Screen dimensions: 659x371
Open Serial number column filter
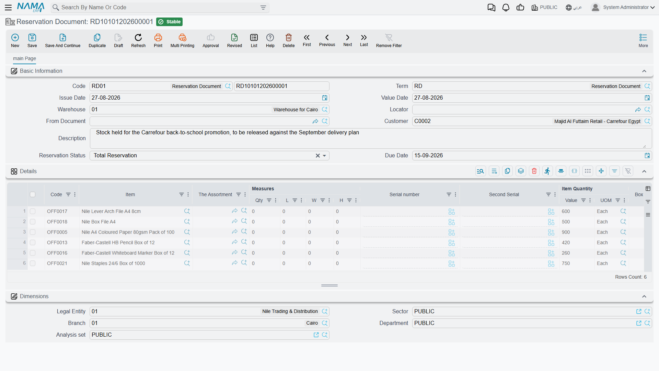pyautogui.click(x=449, y=194)
